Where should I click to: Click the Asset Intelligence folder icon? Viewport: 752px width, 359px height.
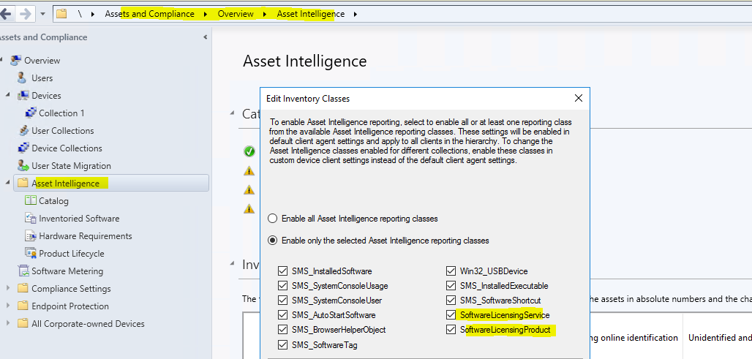pos(23,183)
